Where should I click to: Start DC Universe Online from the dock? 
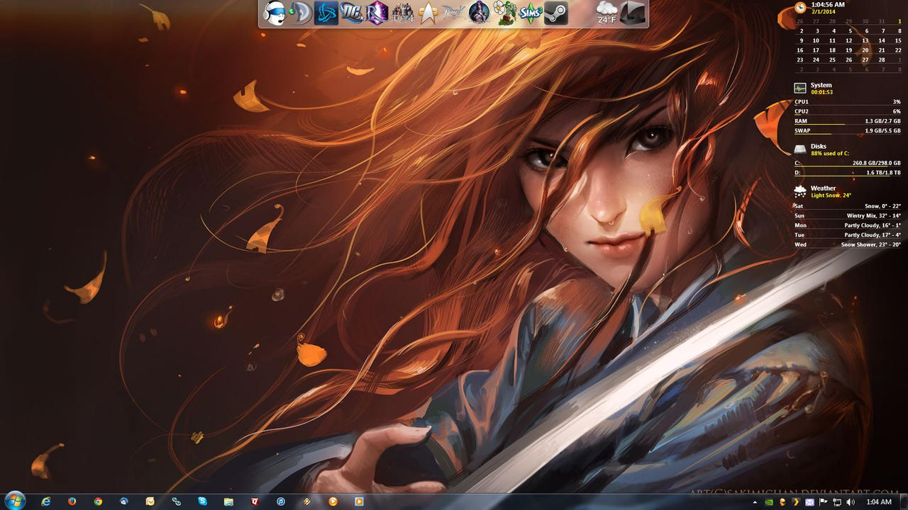[x=351, y=12]
